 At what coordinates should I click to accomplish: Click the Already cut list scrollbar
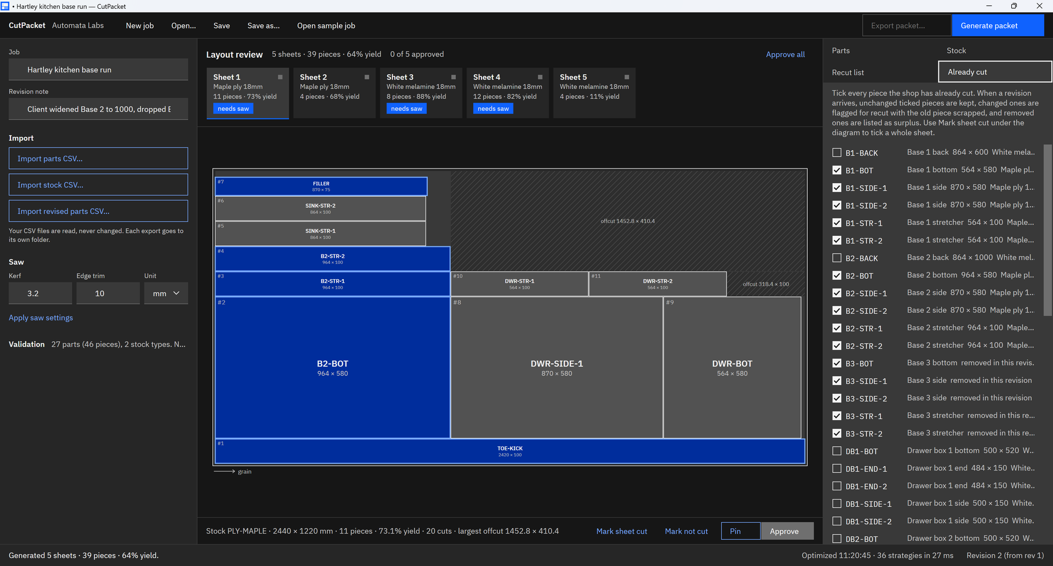(x=1048, y=230)
